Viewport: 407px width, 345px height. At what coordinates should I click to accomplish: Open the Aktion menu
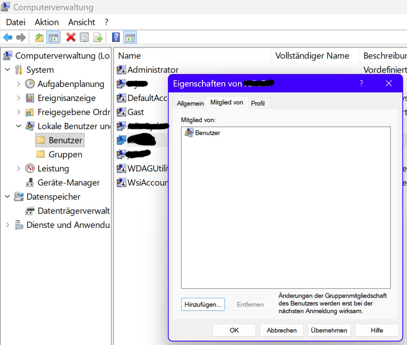[47, 22]
